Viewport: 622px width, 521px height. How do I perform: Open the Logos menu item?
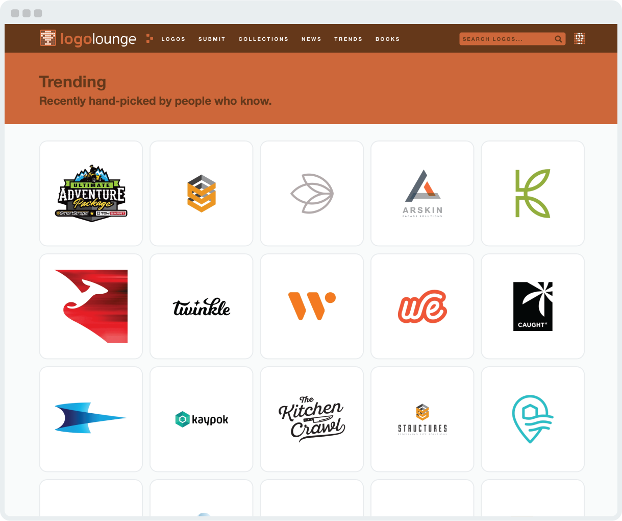tap(173, 39)
